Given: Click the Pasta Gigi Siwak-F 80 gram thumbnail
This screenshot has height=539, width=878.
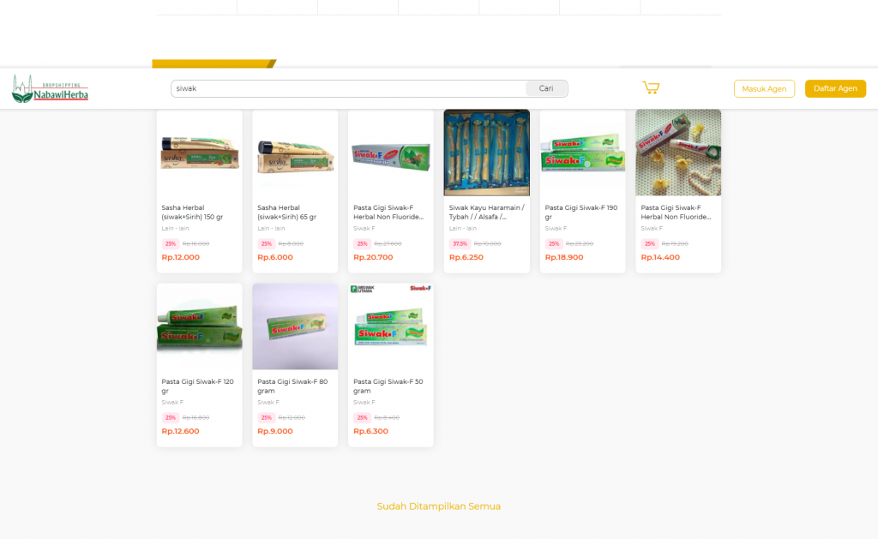Looking at the screenshot, I should [295, 326].
